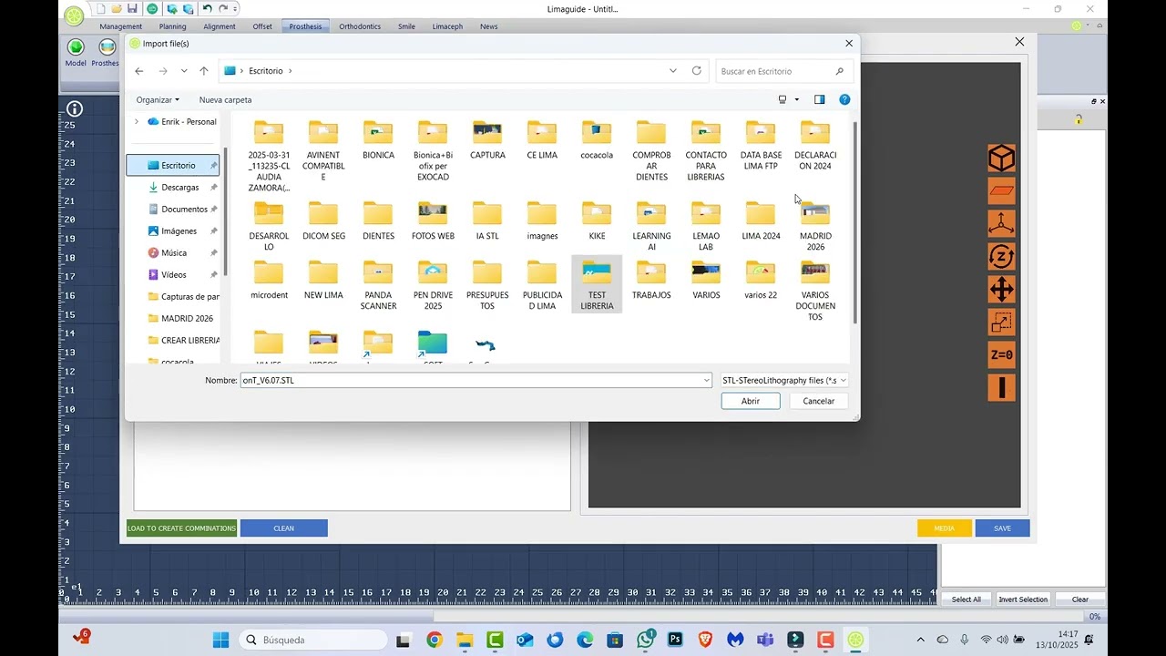Screen dimensions: 1166x656
Task: Select the orange plane tool icon
Action: coord(1002,191)
